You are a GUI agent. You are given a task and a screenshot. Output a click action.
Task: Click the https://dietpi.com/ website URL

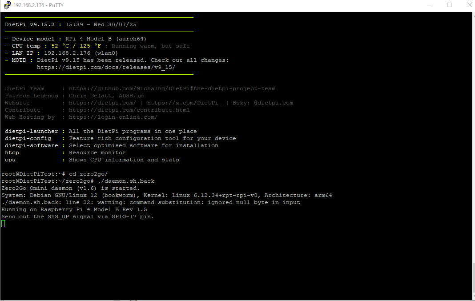102,103
